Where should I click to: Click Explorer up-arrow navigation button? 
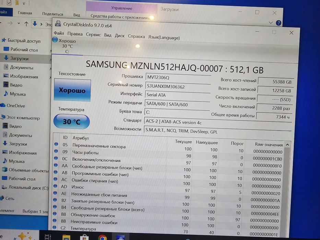(26, 24)
